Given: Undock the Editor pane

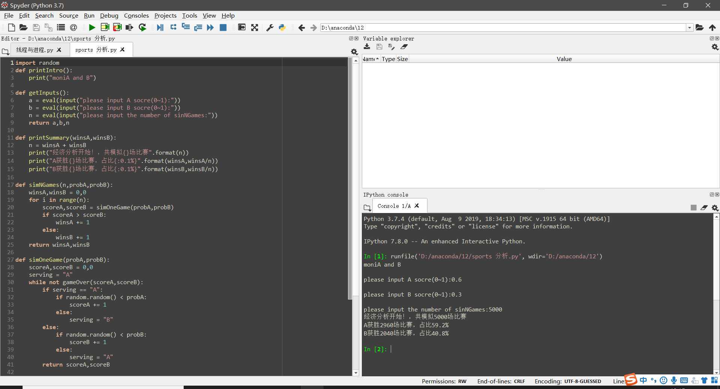Looking at the screenshot, I should (x=350, y=38).
